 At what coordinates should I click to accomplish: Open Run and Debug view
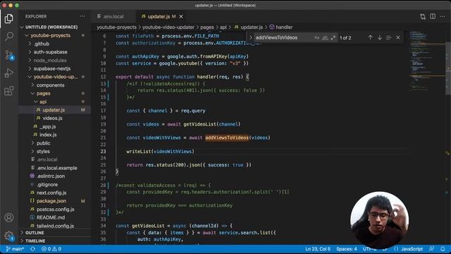coord(9,73)
